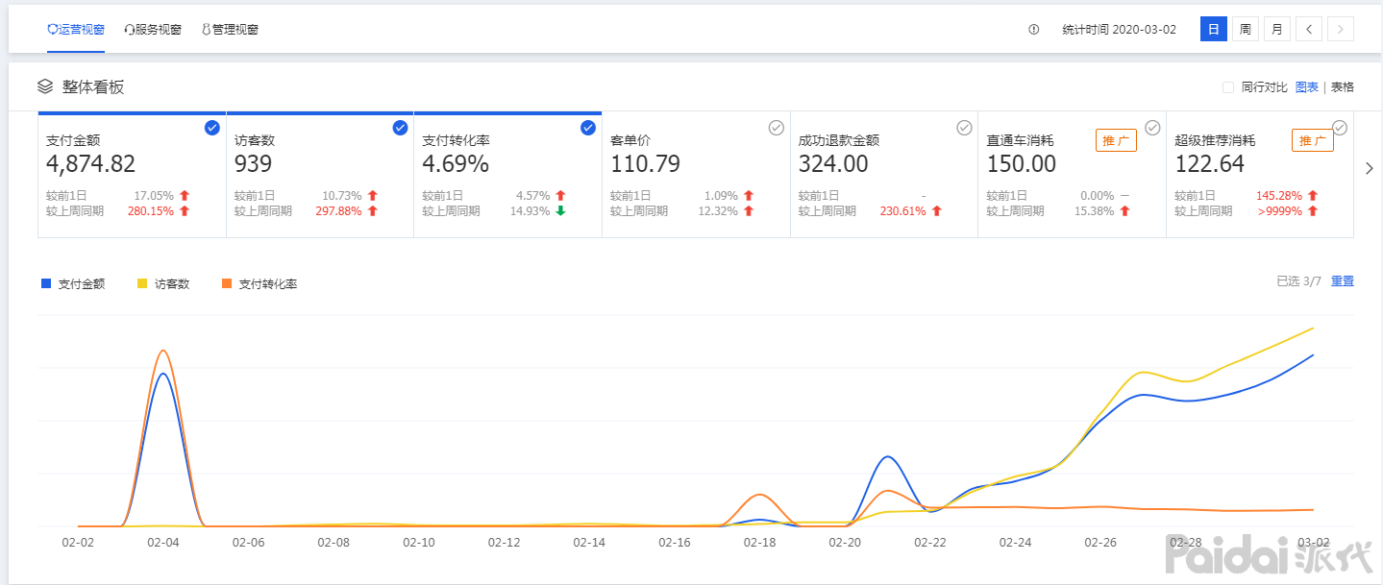Click red up arrow next to 10.73%
The height and width of the screenshot is (585, 1383).
[373, 196]
